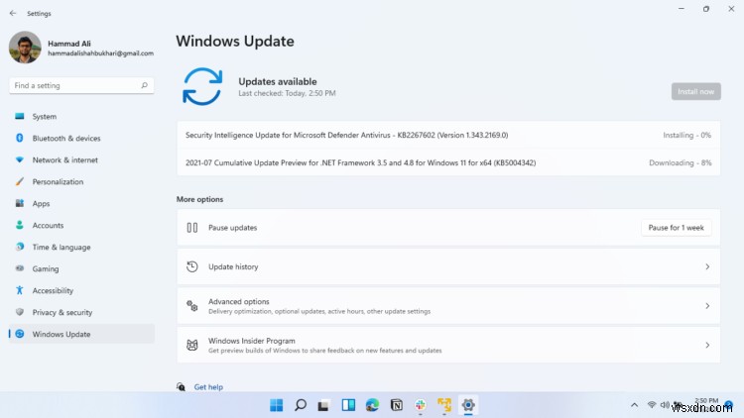Click the Settings gear on the taskbar
The width and height of the screenshot is (744, 418).
[x=468, y=405]
